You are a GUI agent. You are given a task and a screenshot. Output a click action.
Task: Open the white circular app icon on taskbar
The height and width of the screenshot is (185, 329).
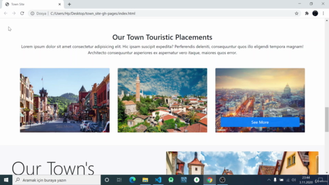pos(196,180)
